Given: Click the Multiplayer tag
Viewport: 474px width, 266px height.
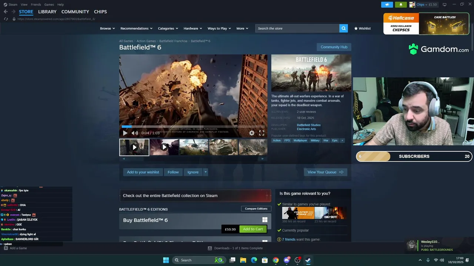Looking at the screenshot, I should (300, 140).
